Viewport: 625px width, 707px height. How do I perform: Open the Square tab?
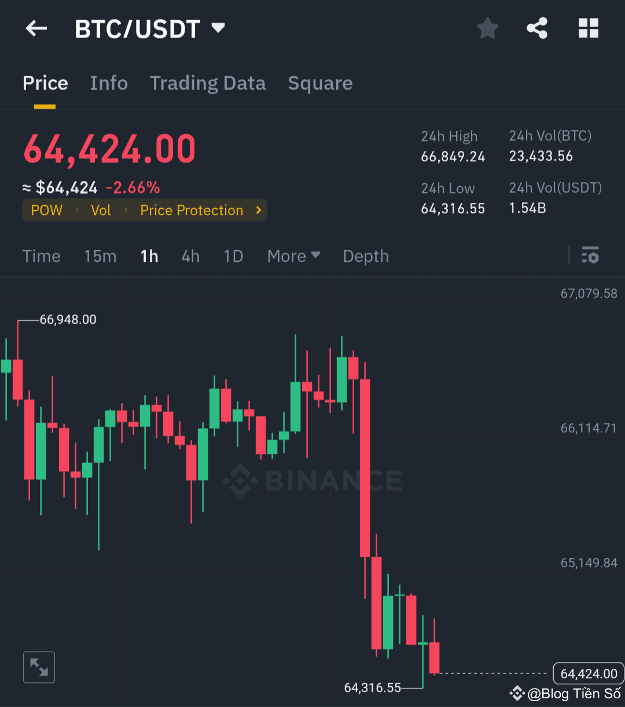coord(320,83)
